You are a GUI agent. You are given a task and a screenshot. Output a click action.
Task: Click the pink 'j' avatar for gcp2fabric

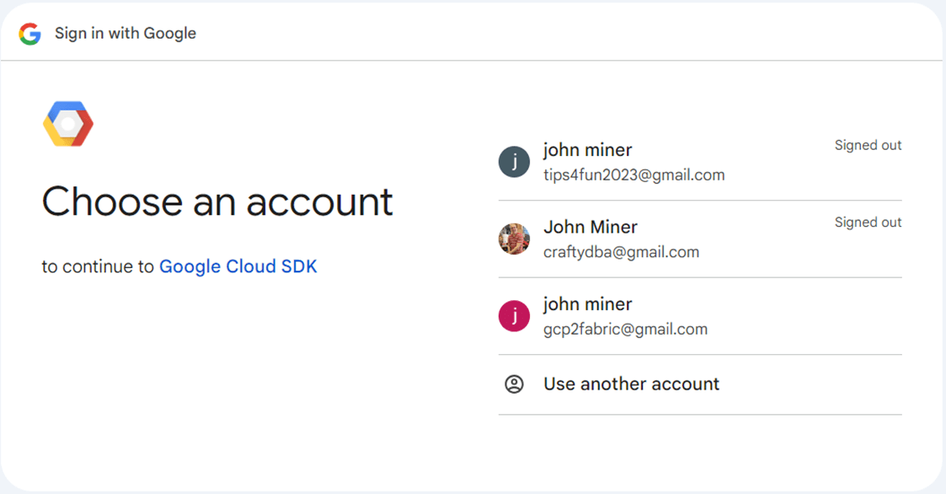pyautogui.click(x=514, y=316)
